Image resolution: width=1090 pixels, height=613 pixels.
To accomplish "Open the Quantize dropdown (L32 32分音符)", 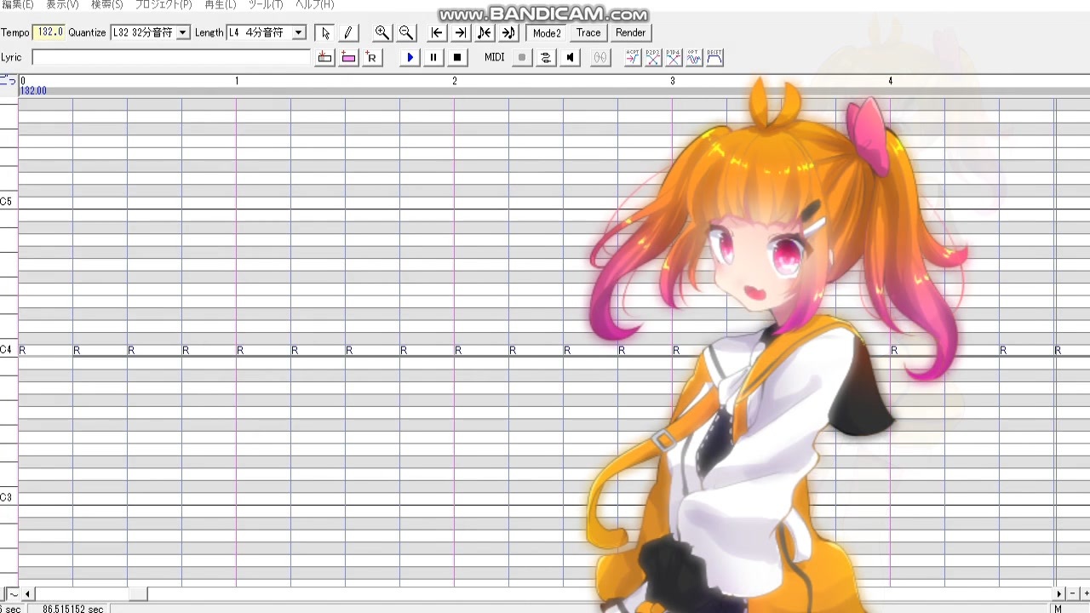I will pos(150,33).
